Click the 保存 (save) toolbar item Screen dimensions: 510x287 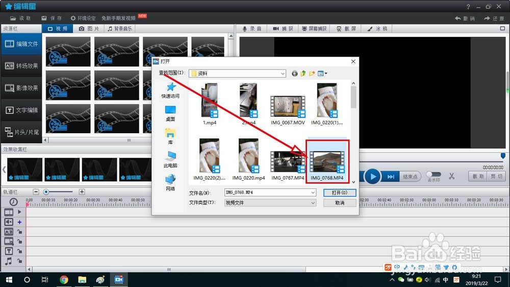[x=52, y=18]
